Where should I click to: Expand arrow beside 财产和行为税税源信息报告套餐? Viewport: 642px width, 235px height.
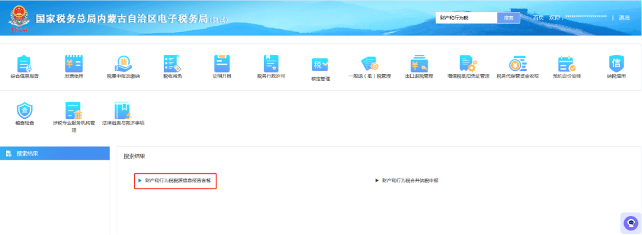click(140, 180)
